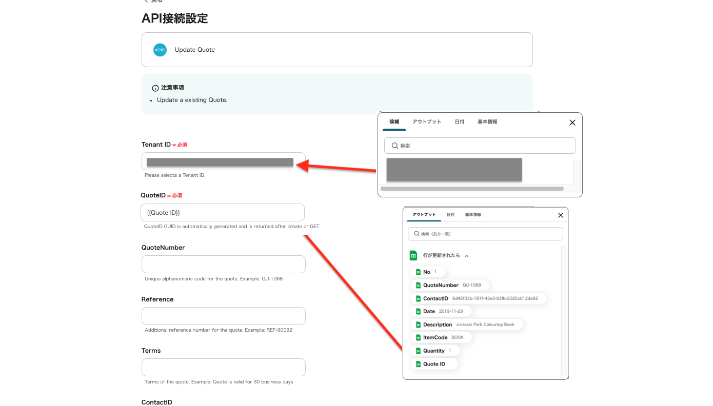
Task: Choose the ContactID output chip
Action: coord(479,298)
